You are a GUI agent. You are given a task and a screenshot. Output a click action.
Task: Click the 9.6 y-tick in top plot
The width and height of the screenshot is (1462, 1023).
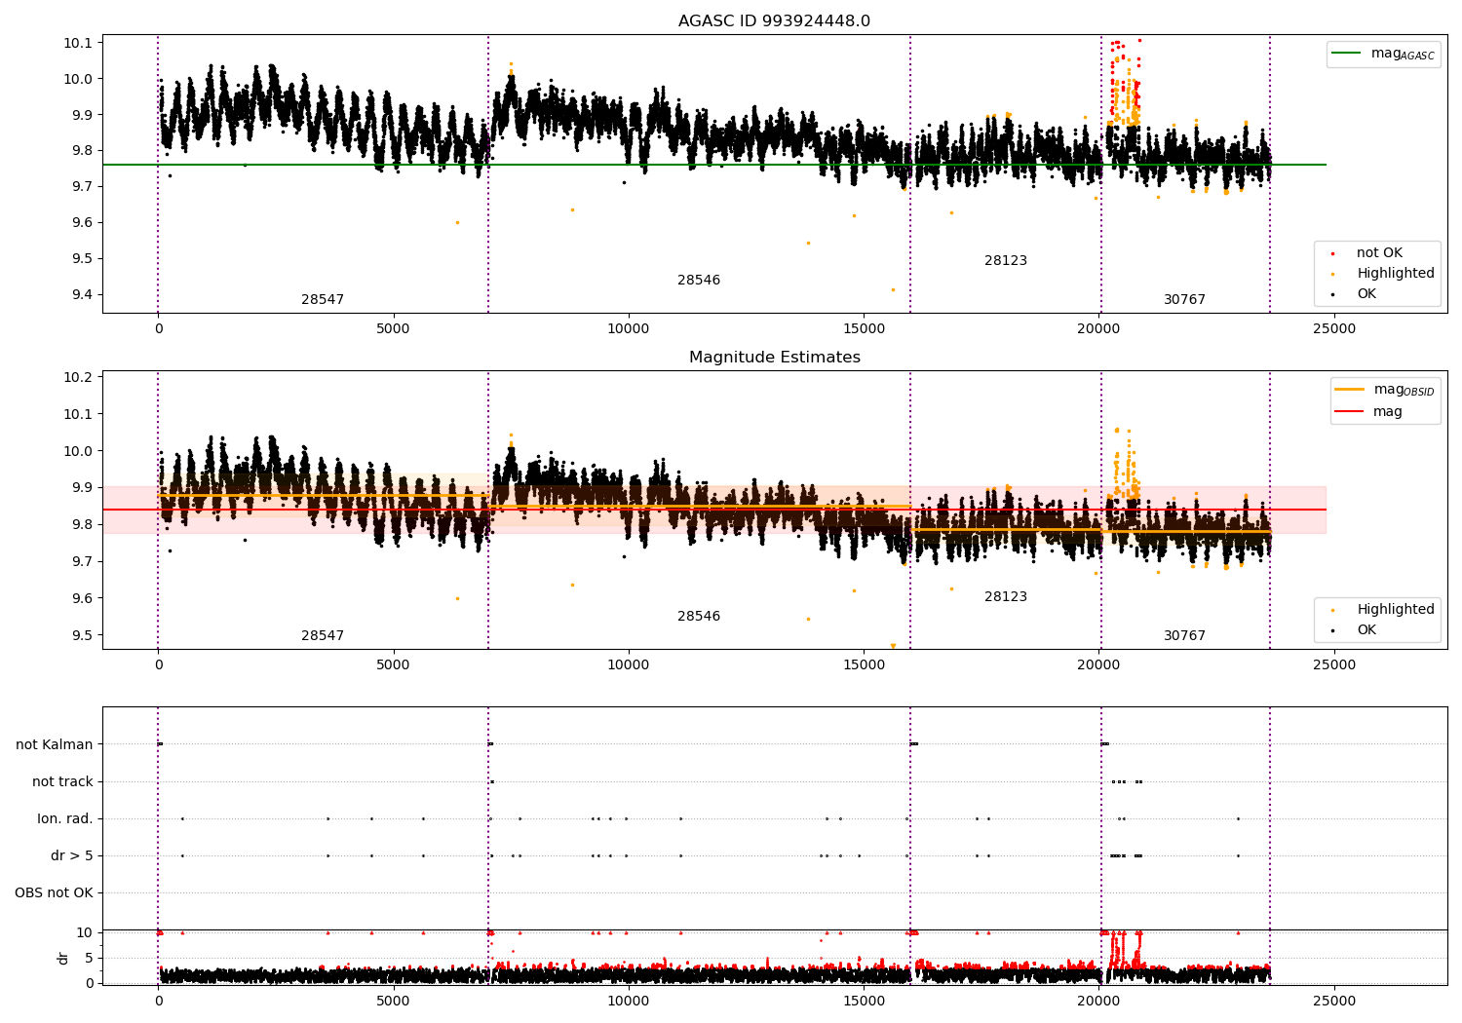click(x=81, y=223)
